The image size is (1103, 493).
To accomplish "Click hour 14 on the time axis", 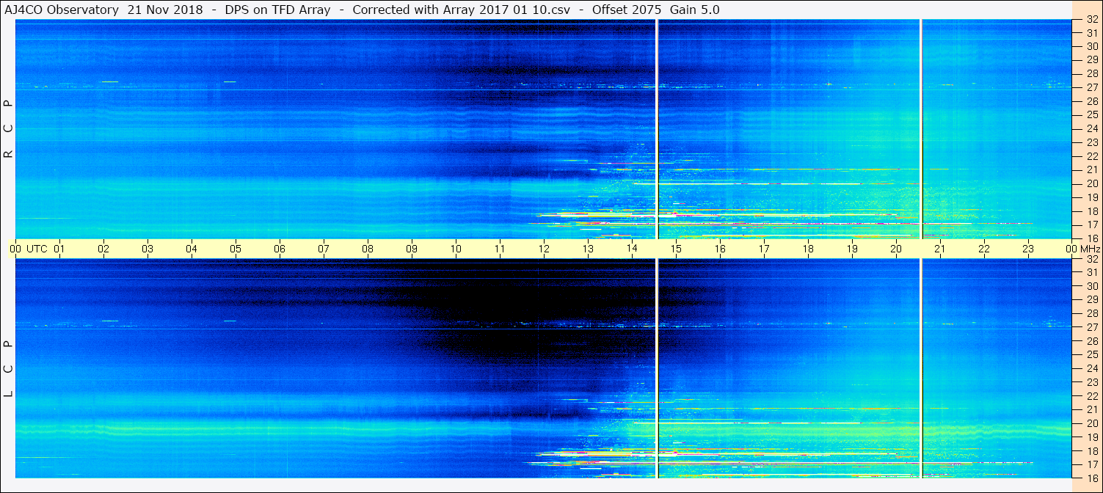I will (632, 249).
